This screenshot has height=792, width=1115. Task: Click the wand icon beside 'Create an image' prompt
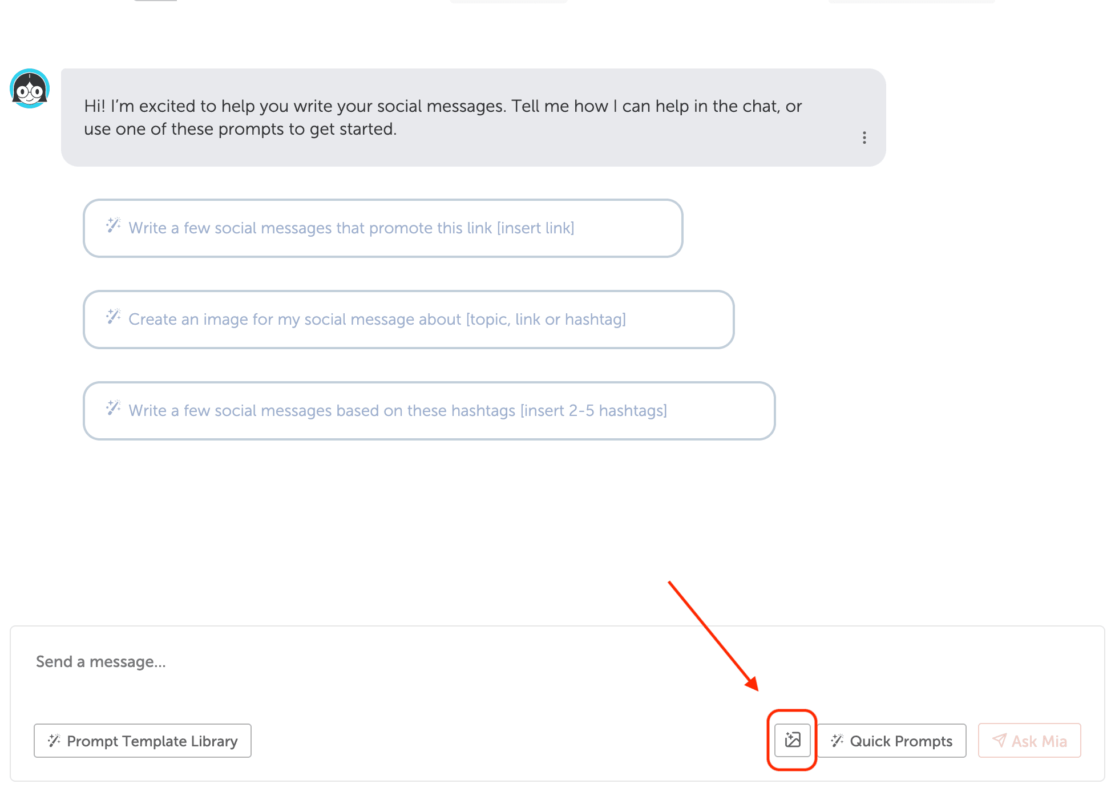click(112, 317)
